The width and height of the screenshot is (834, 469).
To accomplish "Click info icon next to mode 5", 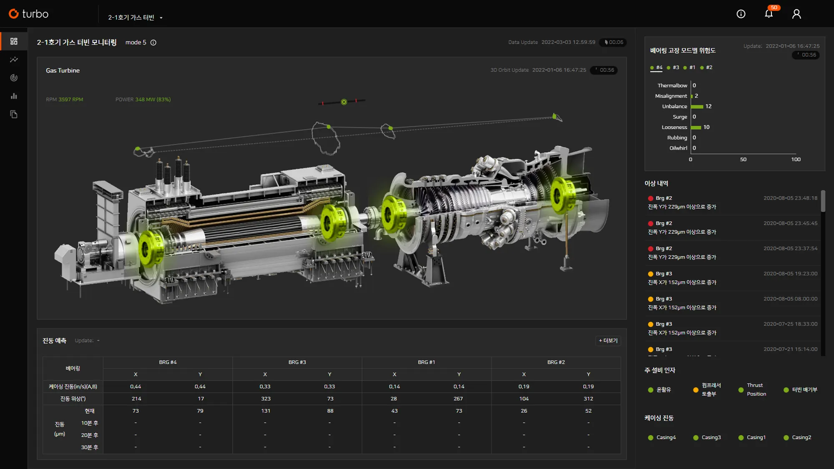I will point(153,43).
